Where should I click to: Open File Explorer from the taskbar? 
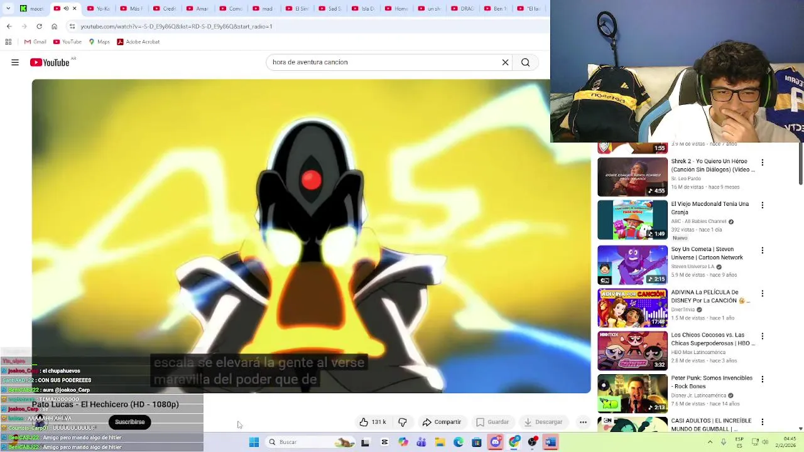(440, 443)
